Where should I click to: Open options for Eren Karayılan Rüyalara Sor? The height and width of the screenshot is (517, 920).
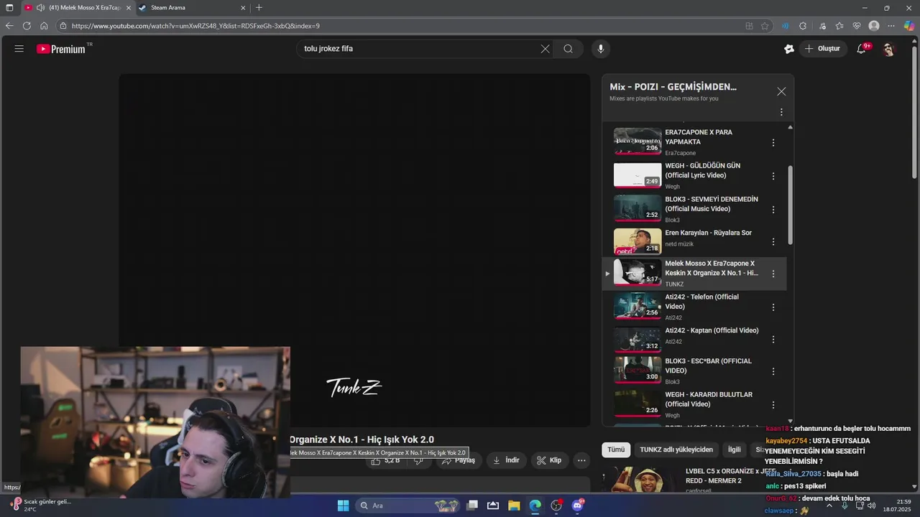(x=773, y=242)
